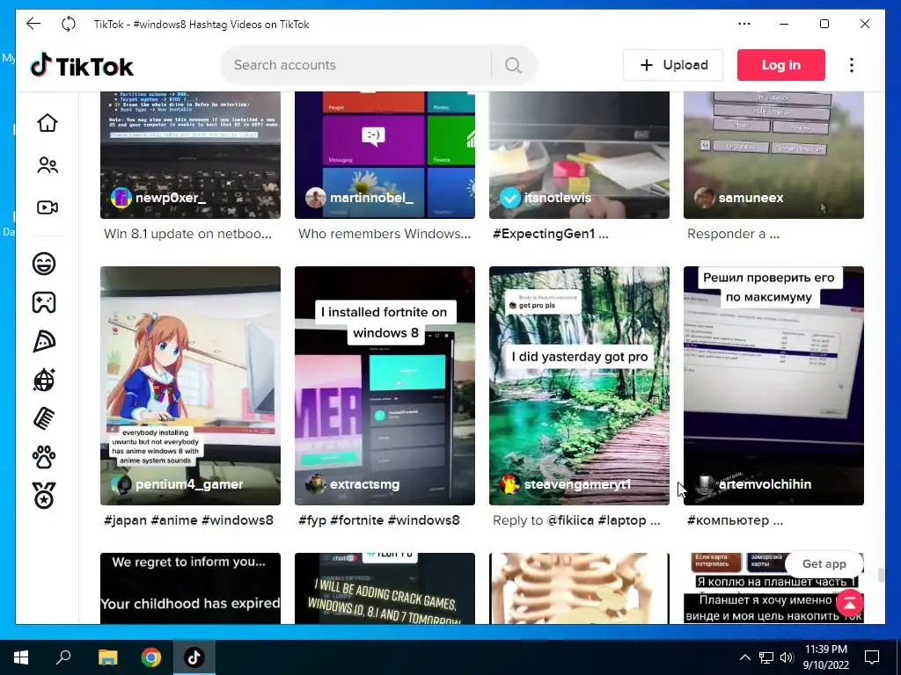This screenshot has height=675, width=901.
Task: Click the Upload button
Action: pyautogui.click(x=673, y=65)
